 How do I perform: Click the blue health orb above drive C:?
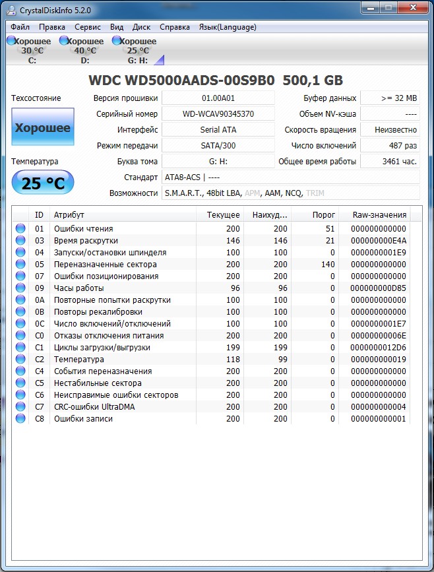(x=11, y=40)
